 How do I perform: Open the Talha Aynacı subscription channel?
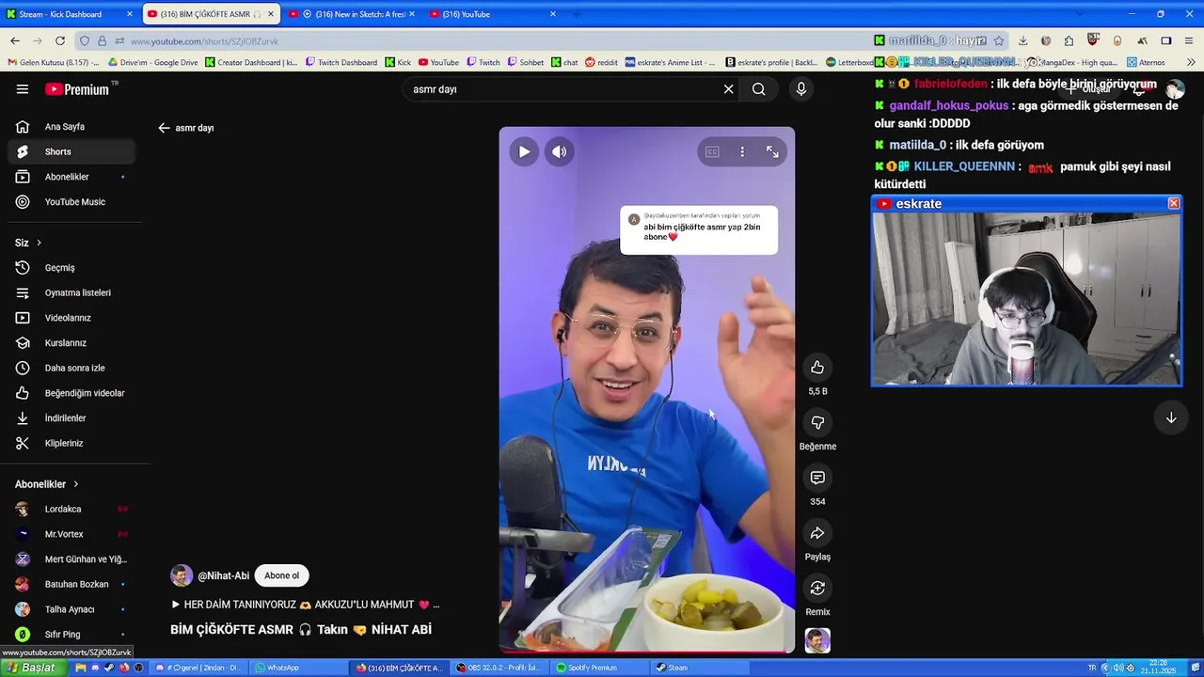point(71,609)
